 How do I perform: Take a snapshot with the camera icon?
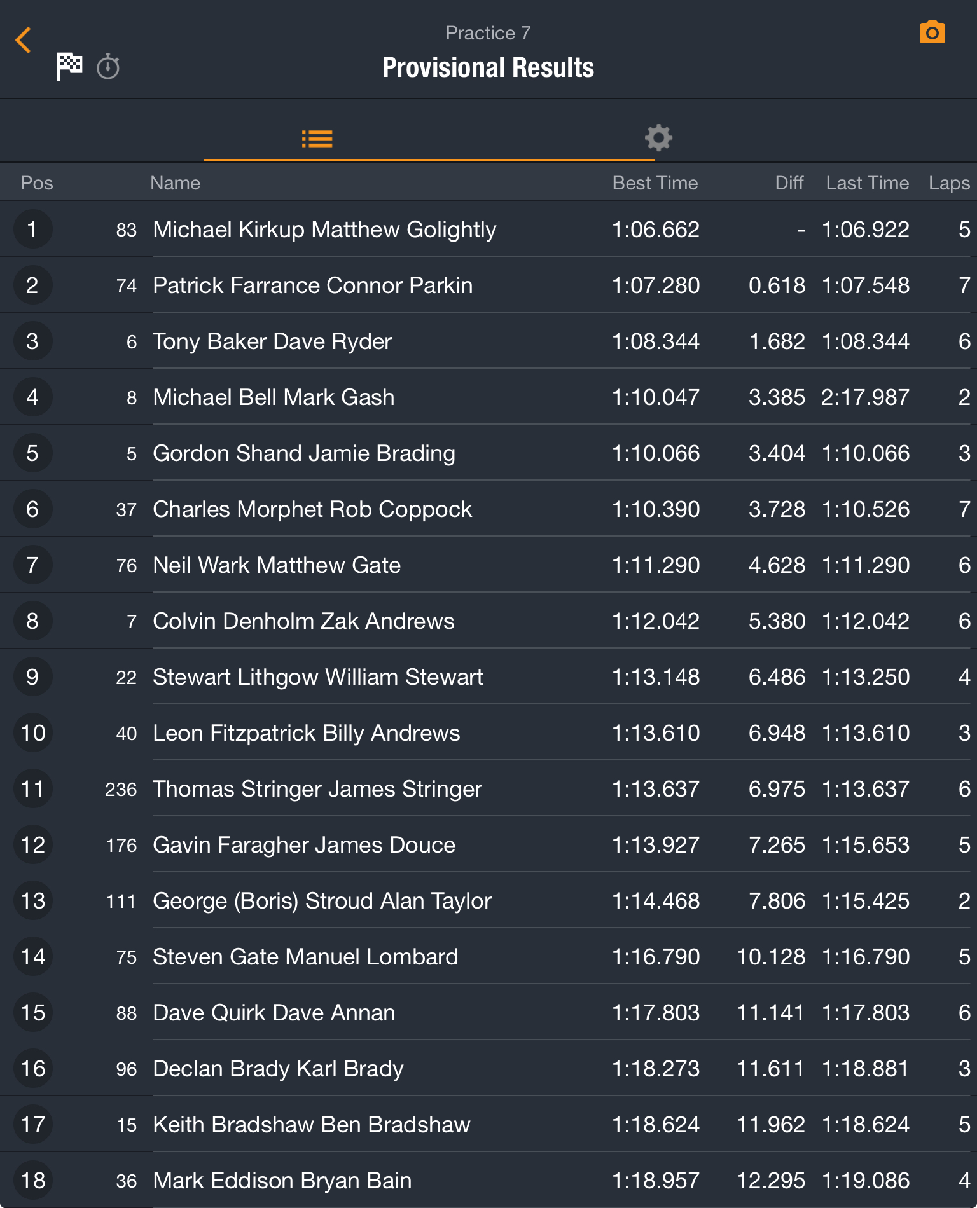click(x=932, y=32)
